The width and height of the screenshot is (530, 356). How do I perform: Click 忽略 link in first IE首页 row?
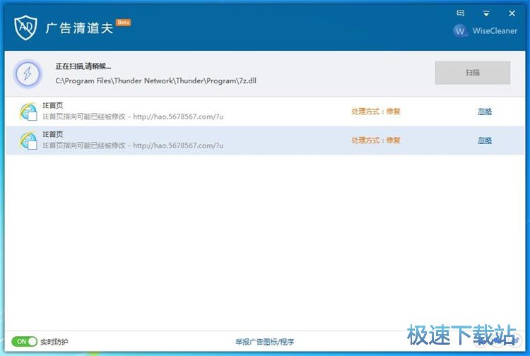coord(485,112)
